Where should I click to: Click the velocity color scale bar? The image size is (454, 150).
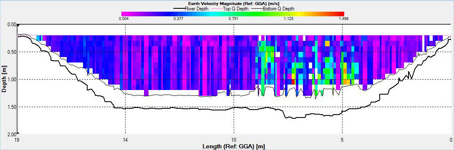click(x=233, y=14)
